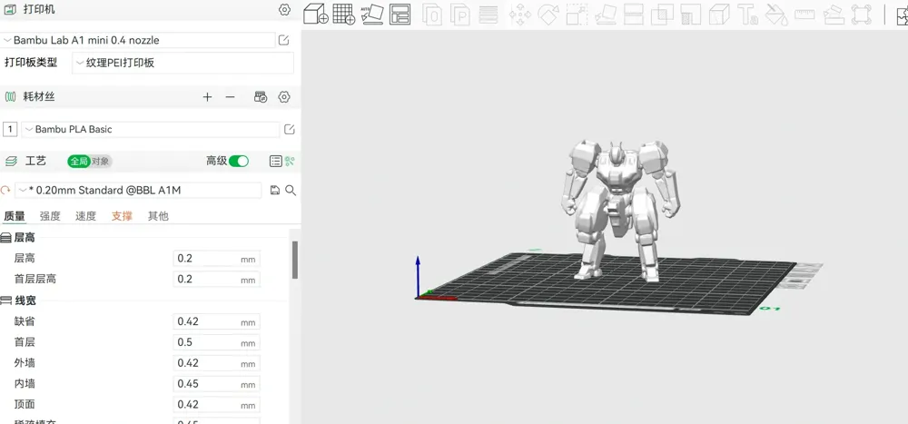Click the compare presets list icon
908x424 pixels.
(x=276, y=161)
